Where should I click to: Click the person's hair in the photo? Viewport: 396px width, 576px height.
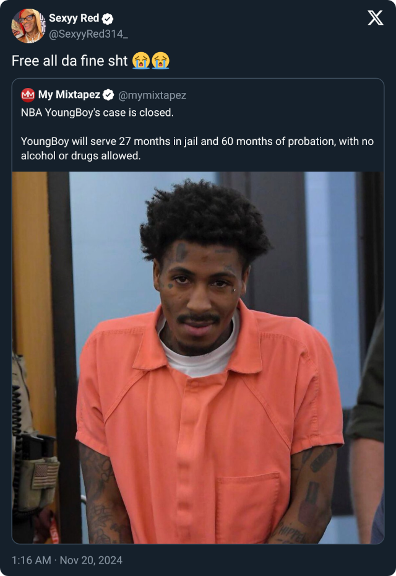tap(205, 220)
